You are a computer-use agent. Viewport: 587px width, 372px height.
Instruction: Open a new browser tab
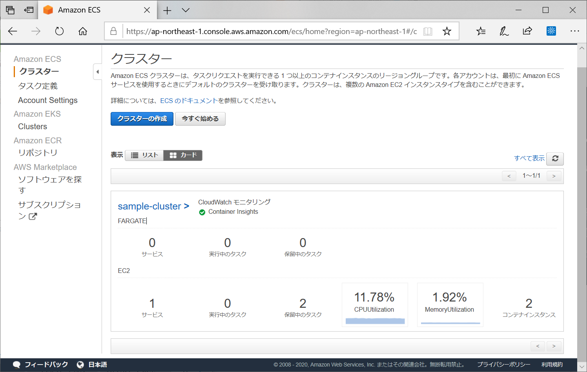167,11
